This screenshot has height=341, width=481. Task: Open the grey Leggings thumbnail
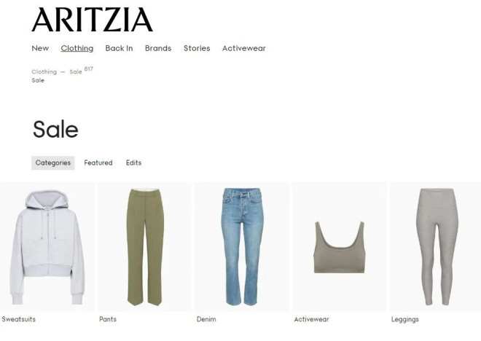point(436,246)
